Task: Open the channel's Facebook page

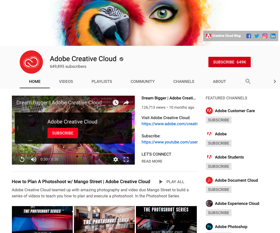Action: [248, 36]
